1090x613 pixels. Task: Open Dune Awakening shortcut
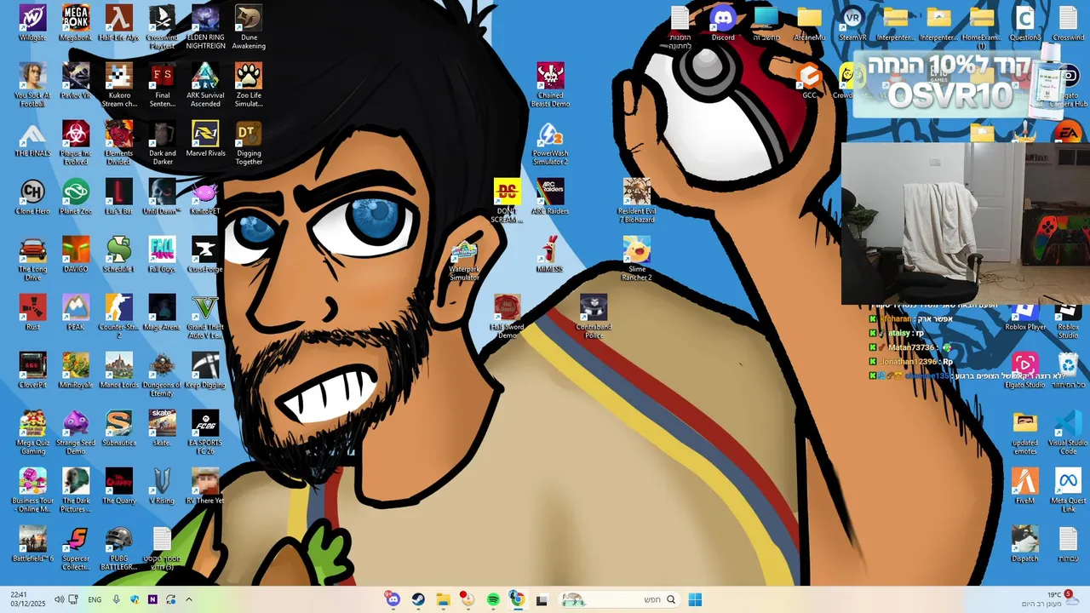coord(249,27)
